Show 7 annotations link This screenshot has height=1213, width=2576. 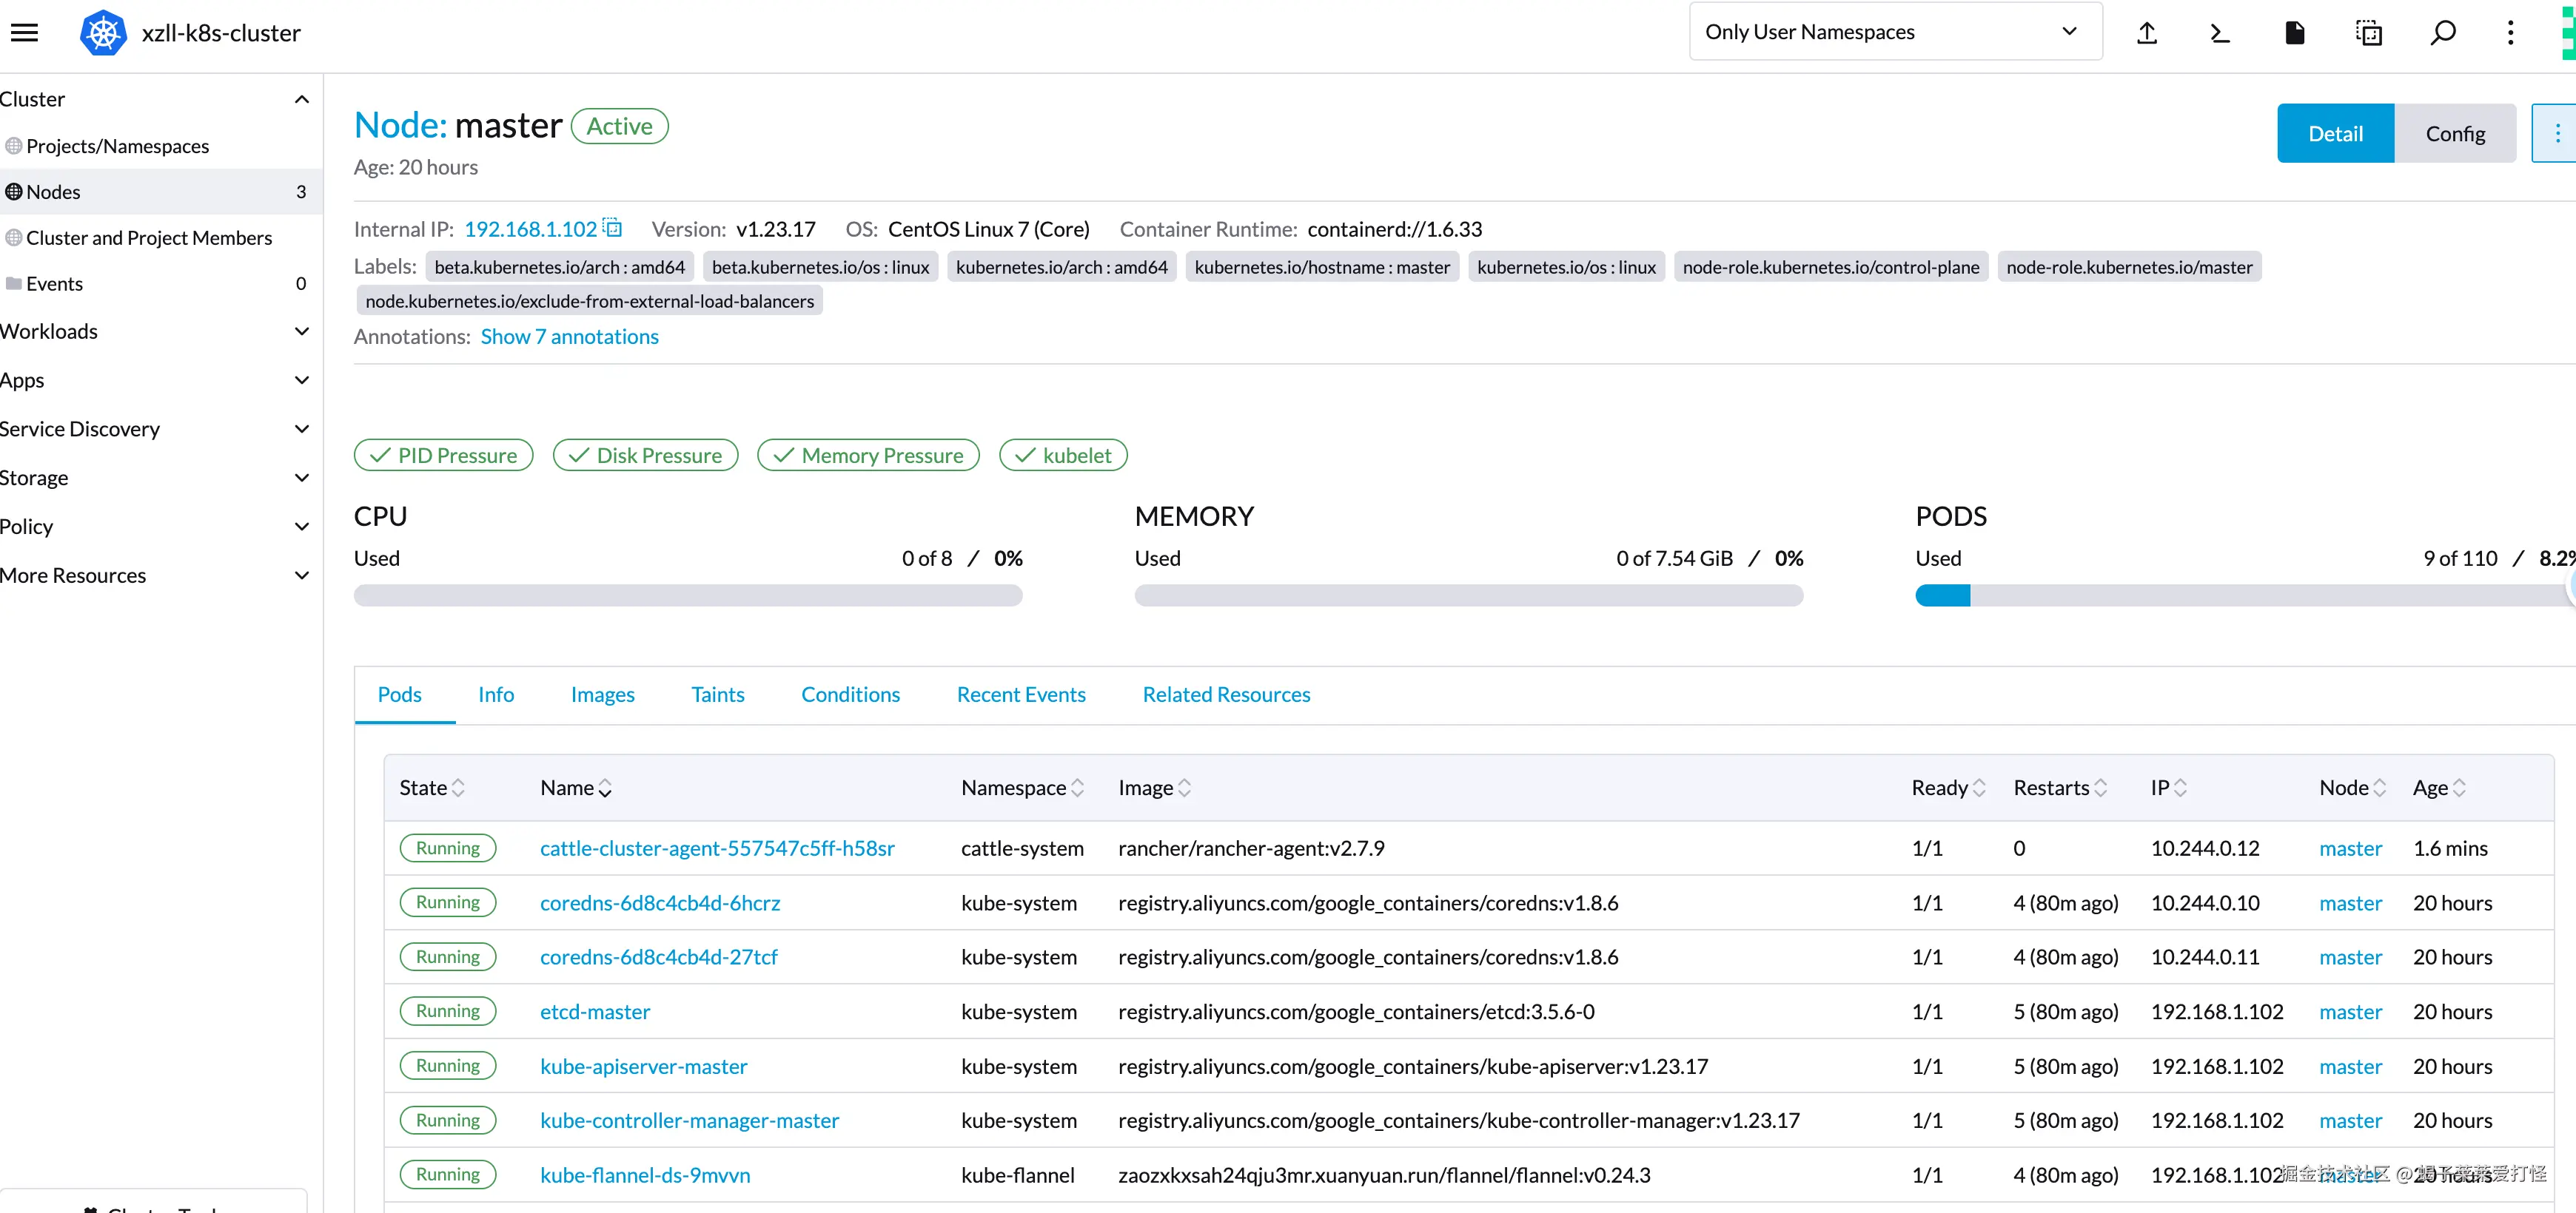tap(569, 338)
